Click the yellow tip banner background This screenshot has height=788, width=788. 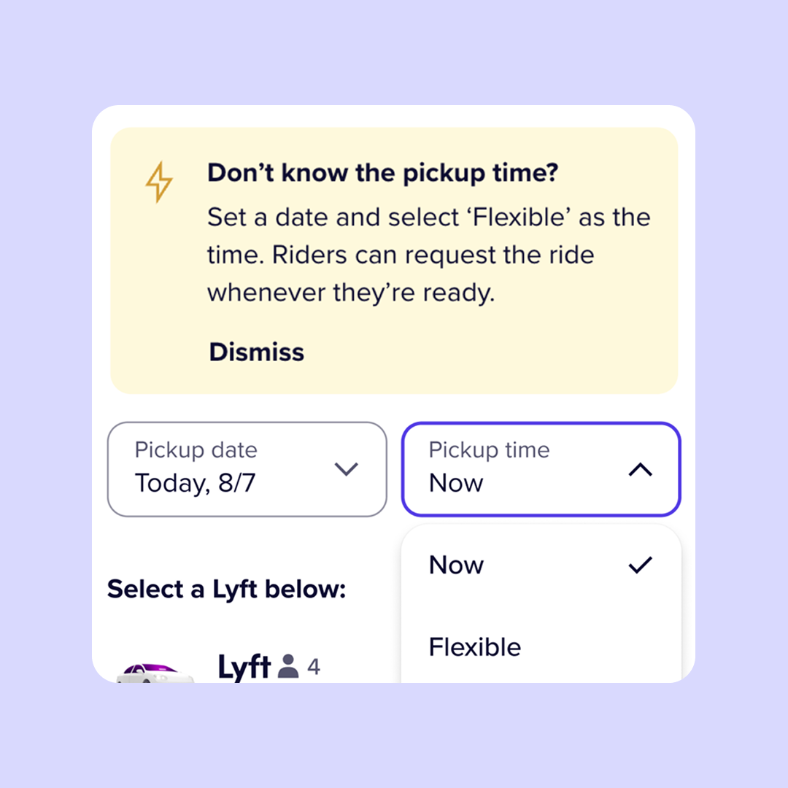pyautogui.click(x=511, y=358)
